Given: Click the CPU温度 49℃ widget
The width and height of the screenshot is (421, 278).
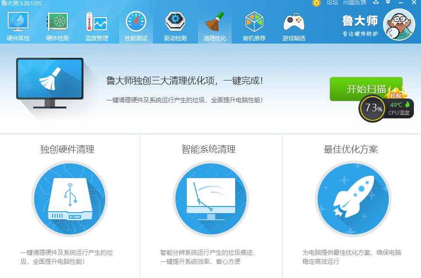Looking at the screenshot, I should [x=399, y=108].
